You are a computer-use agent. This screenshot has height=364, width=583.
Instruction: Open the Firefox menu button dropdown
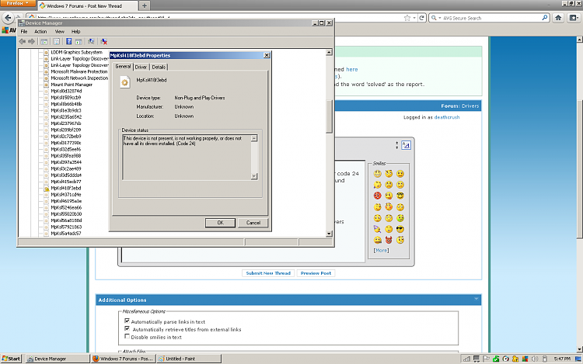click(17, 3)
